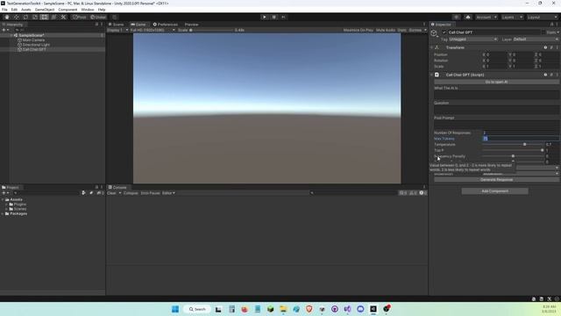Adjust the Frequency Penalty slider
Image resolution: width=561 pixels, height=316 pixels.
pos(513,156)
